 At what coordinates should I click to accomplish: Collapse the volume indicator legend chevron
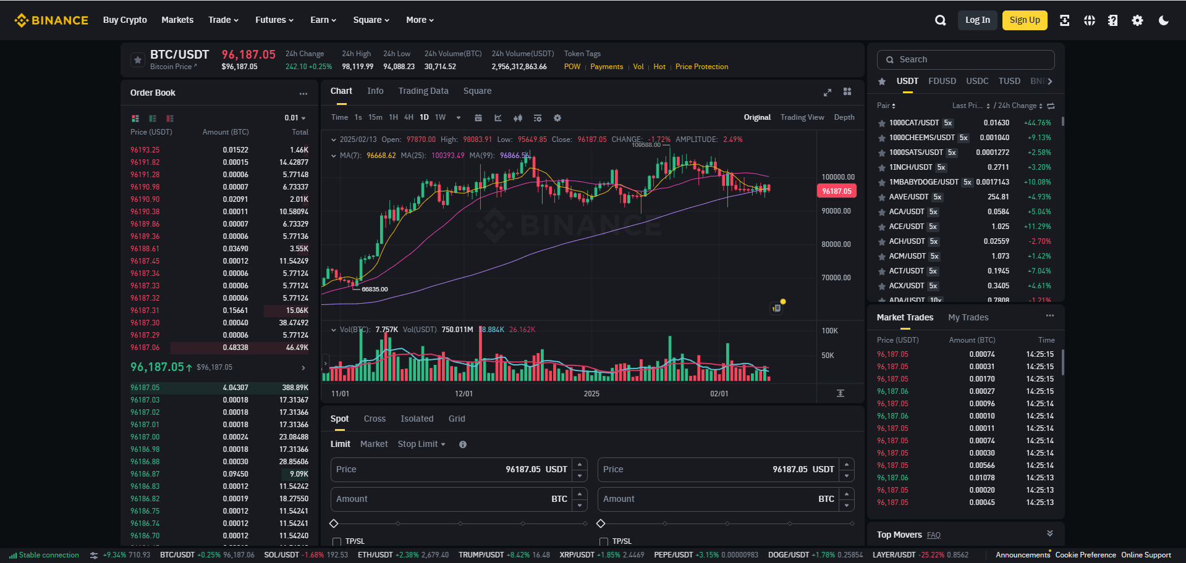click(334, 330)
